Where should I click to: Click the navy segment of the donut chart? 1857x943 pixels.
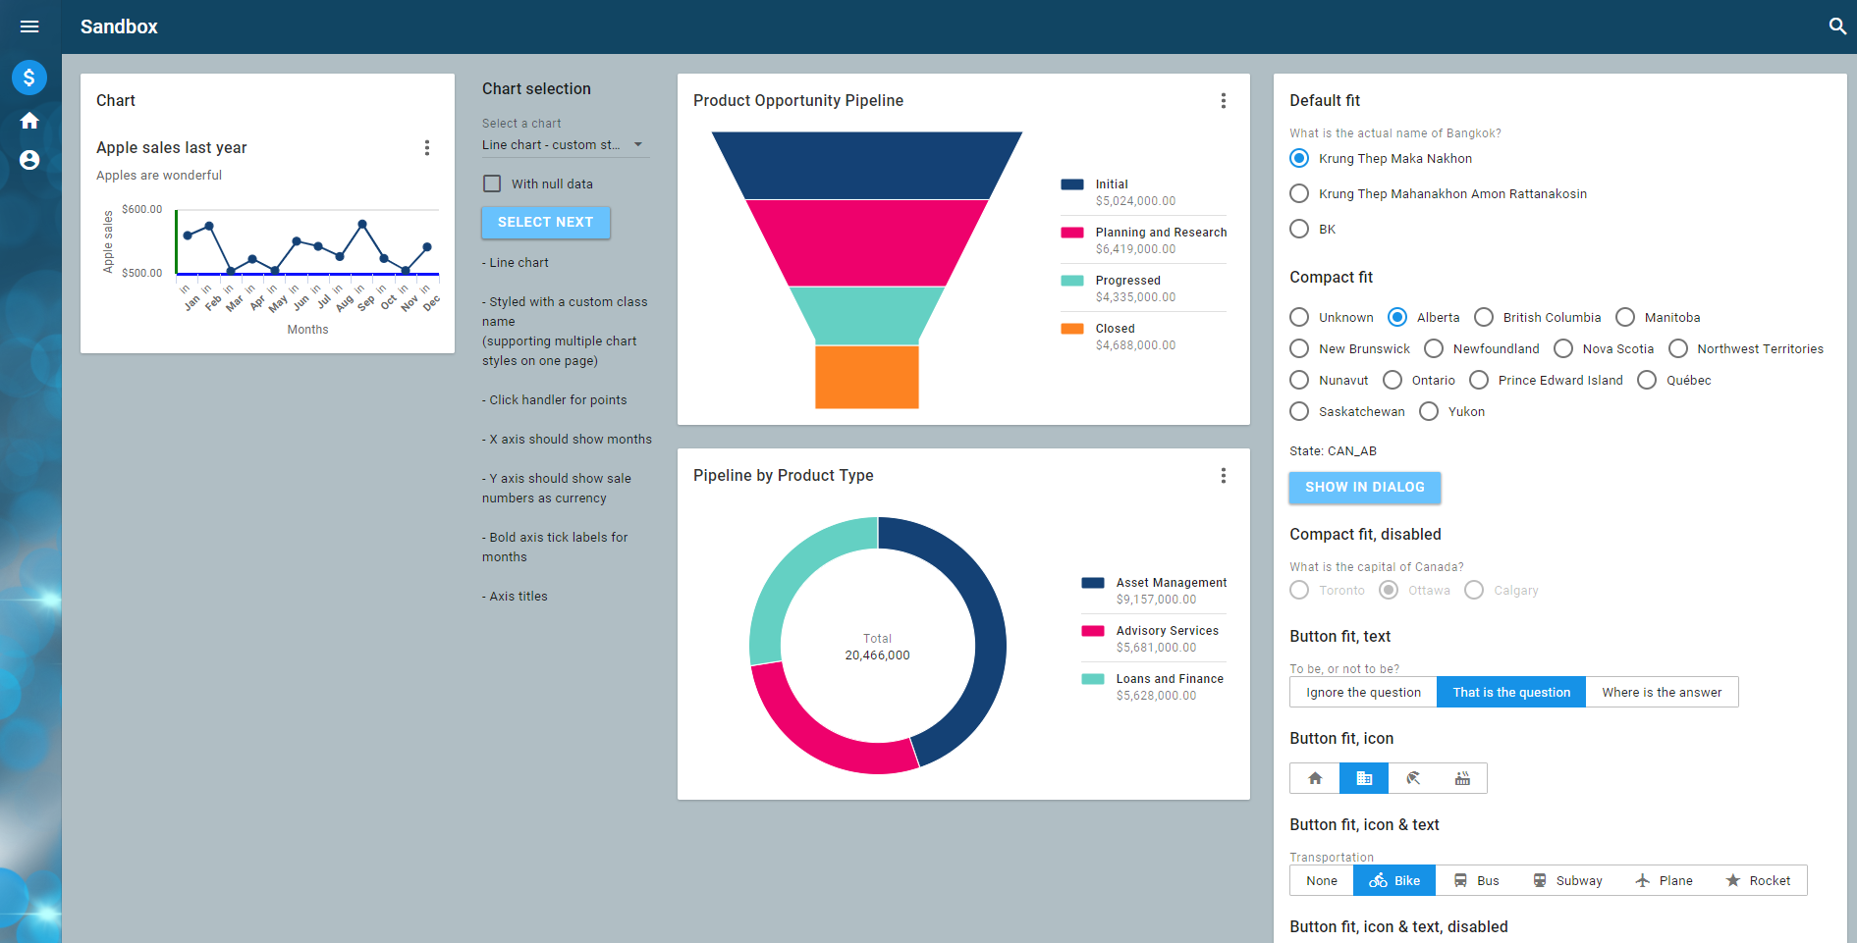[x=982, y=628]
